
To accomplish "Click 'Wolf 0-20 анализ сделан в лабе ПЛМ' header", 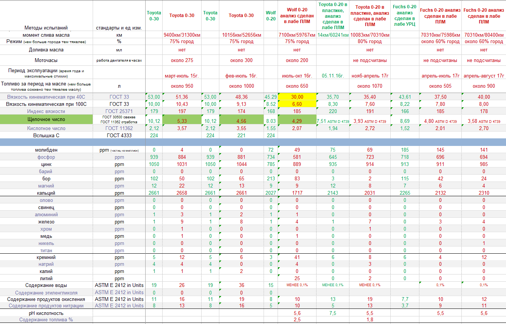I will 297,16.
